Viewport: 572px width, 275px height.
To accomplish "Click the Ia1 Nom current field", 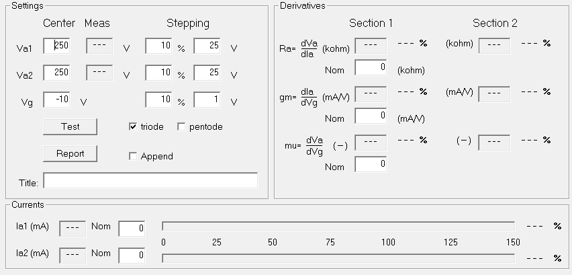I will click(x=132, y=229).
